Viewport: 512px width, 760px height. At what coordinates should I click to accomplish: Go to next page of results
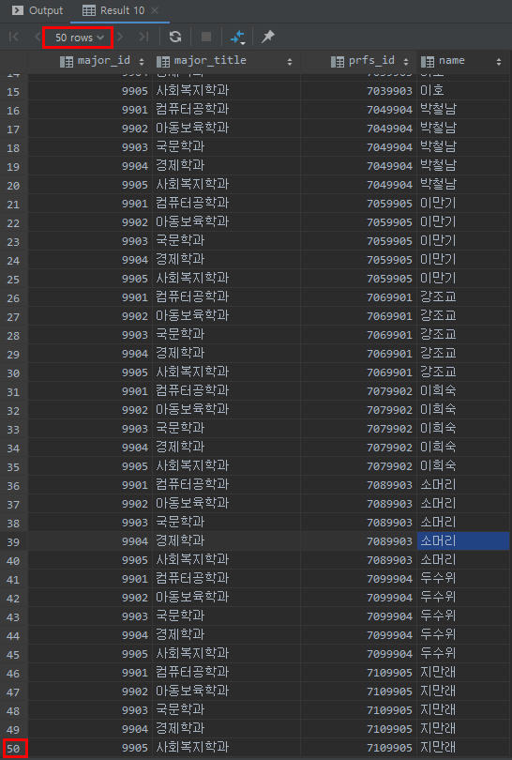point(120,37)
